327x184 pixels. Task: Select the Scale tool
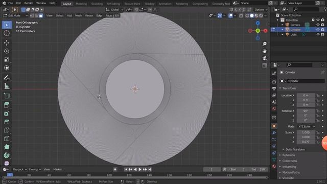click(x=7, y=59)
